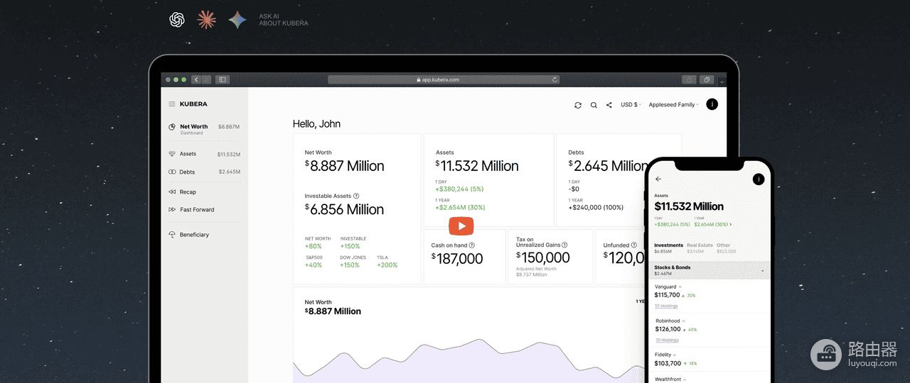Click the Claude starburst logo icon
Screen dimensions: 910x383
tap(206, 20)
